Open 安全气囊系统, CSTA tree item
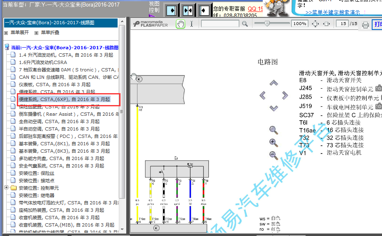 61,166
